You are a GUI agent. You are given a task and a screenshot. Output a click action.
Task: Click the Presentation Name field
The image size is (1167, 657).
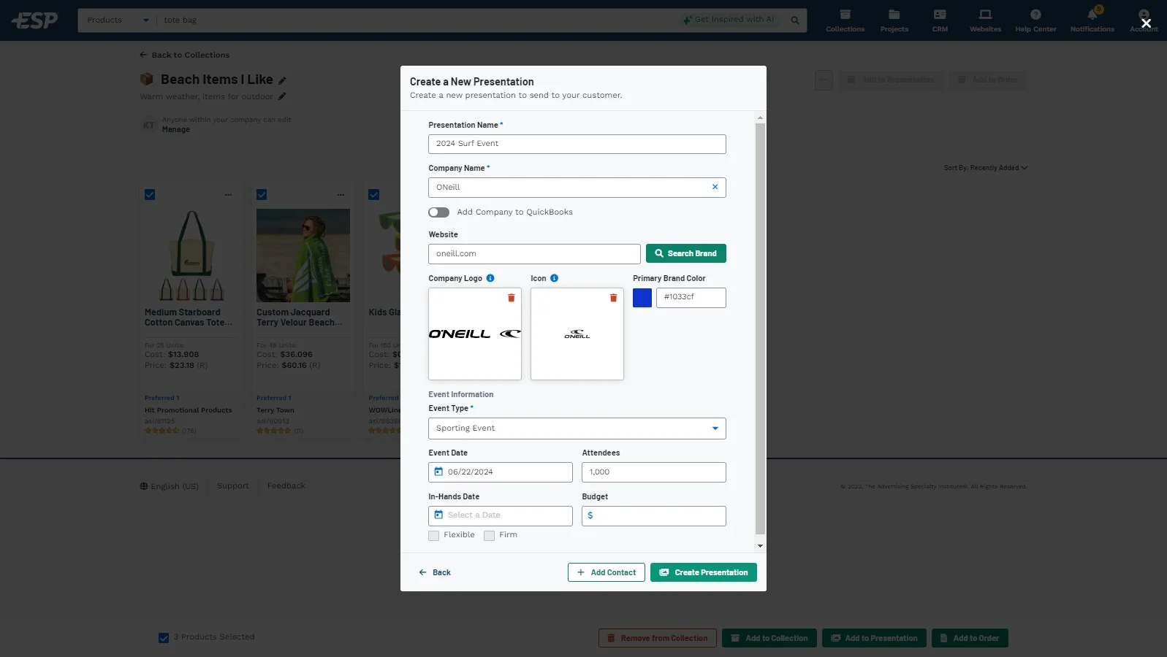tap(577, 144)
